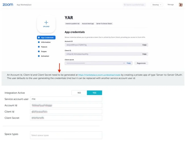186x141 pixels.
Task: Show the hidden client secret dots icon
Action: click(124, 63)
